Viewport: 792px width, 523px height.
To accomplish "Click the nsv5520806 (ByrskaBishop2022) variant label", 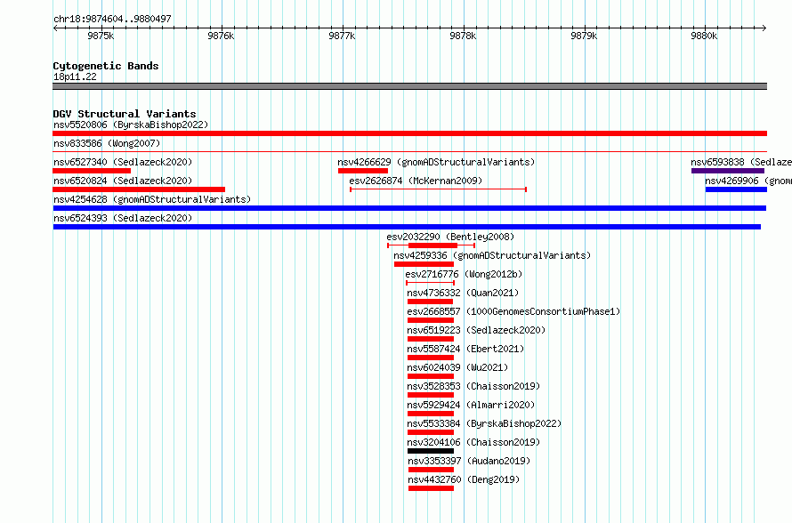I will pyautogui.click(x=131, y=125).
